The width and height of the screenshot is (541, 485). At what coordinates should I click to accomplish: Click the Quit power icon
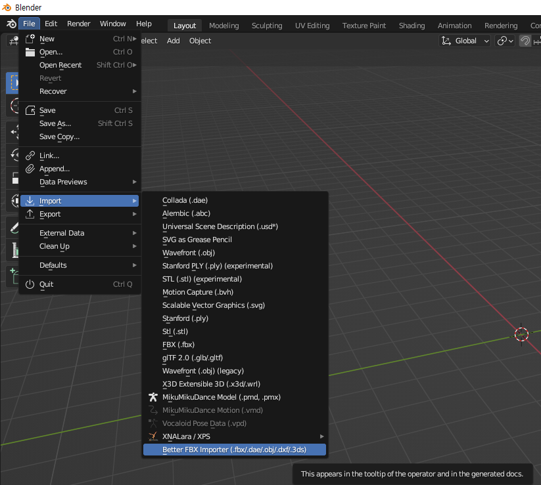(x=30, y=284)
